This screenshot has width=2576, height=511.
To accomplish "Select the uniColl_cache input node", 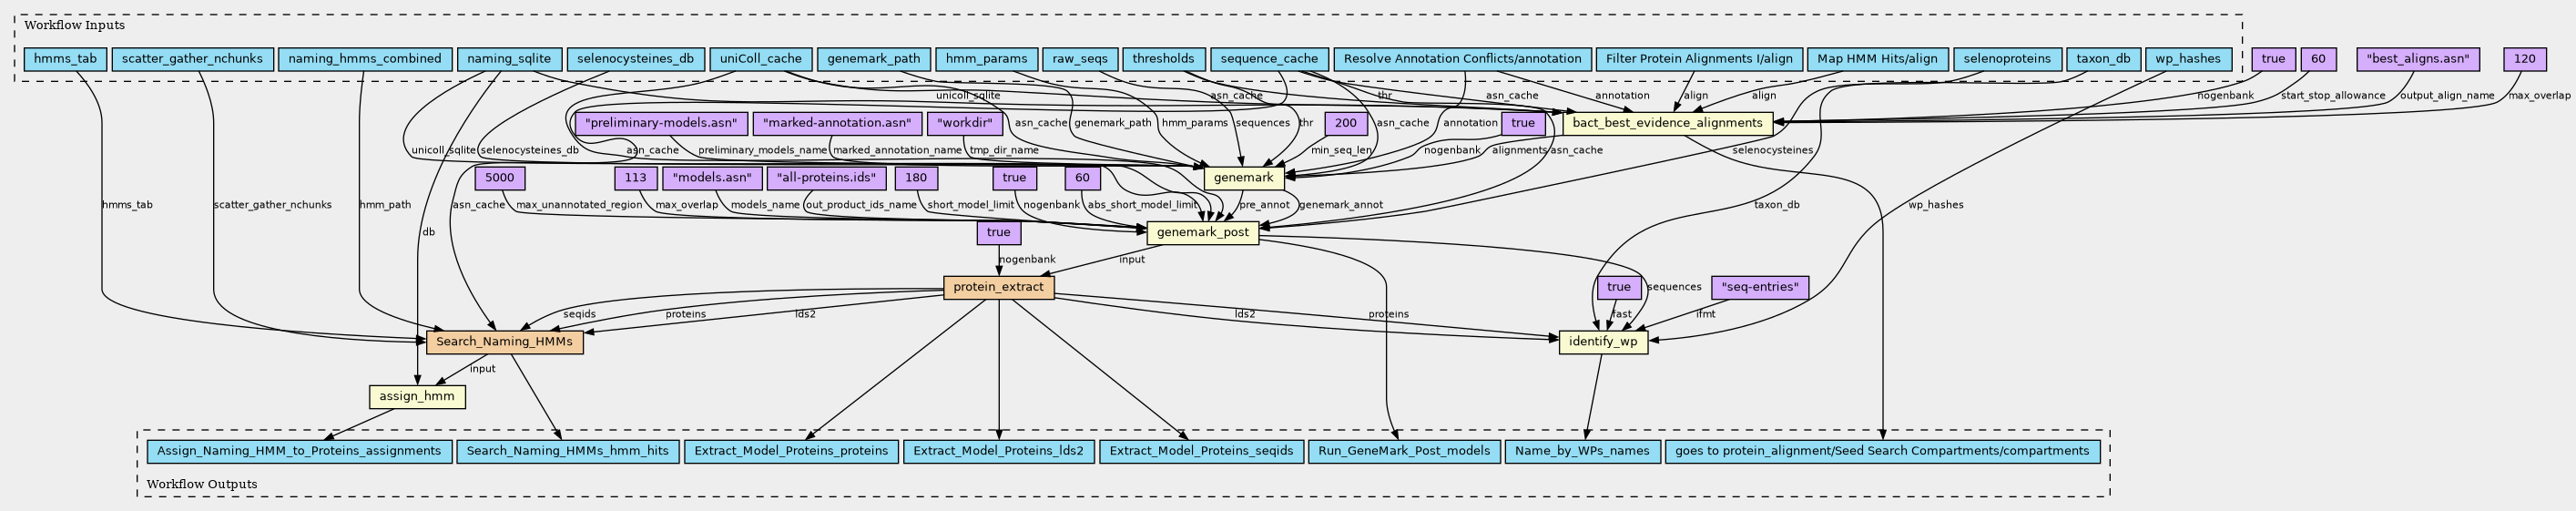I will [x=760, y=59].
